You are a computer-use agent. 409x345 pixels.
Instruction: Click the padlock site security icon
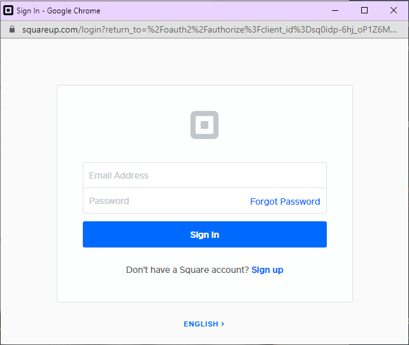point(11,30)
